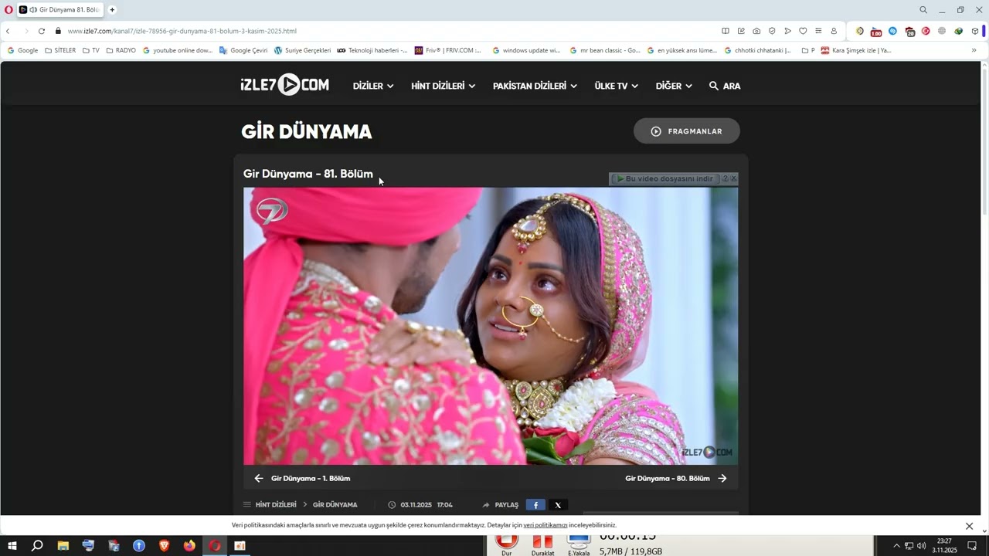Viewport: 989px width, 556px height.
Task: Go back with the browser back arrow
Action: (8, 31)
